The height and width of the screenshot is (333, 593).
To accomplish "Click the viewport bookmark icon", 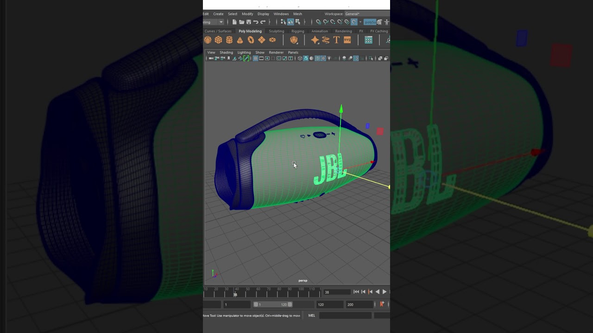I will coord(228,58).
